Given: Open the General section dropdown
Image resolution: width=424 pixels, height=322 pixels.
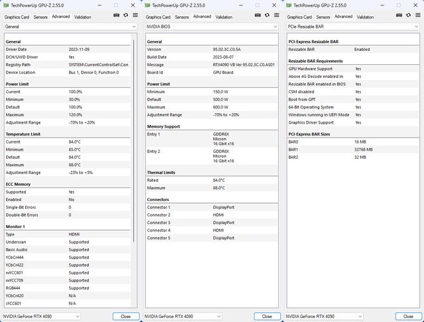Looking at the screenshot, I should pos(70,26).
